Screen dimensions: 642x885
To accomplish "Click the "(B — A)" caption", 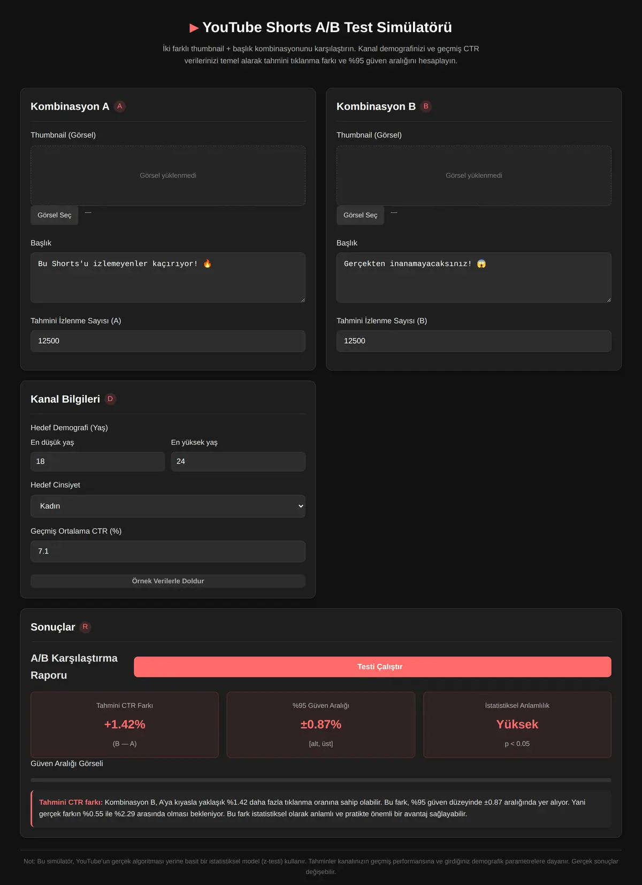I will pyautogui.click(x=125, y=744).
